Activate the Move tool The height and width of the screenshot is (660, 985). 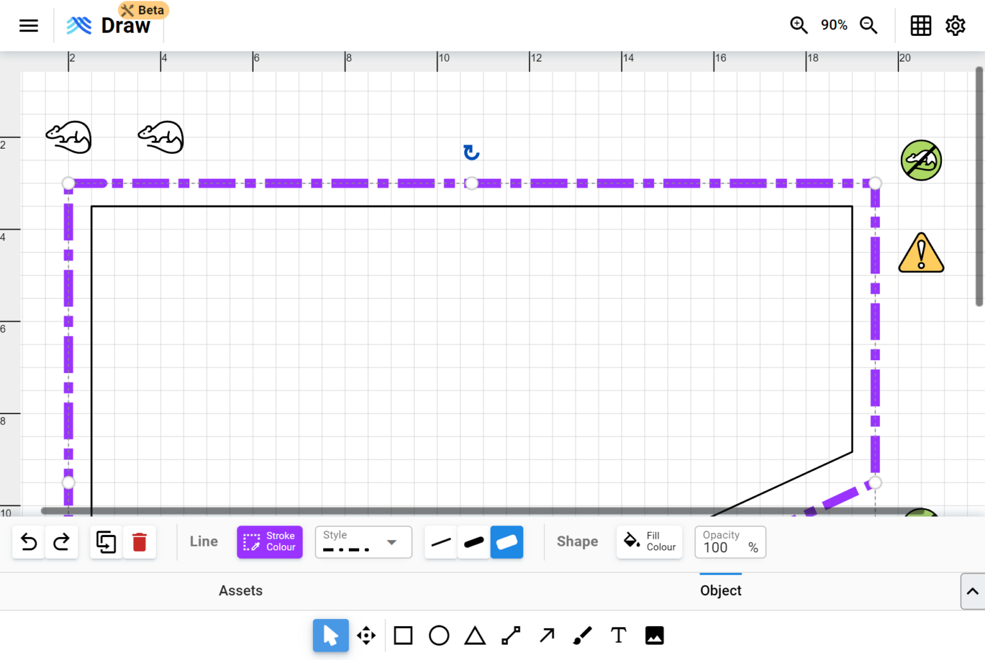366,635
